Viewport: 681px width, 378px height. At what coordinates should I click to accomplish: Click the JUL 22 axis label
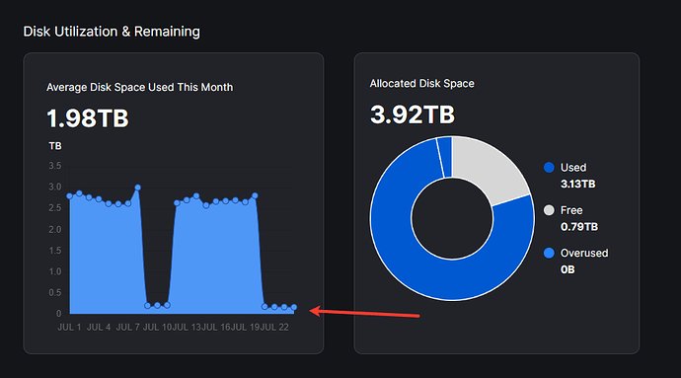274,327
